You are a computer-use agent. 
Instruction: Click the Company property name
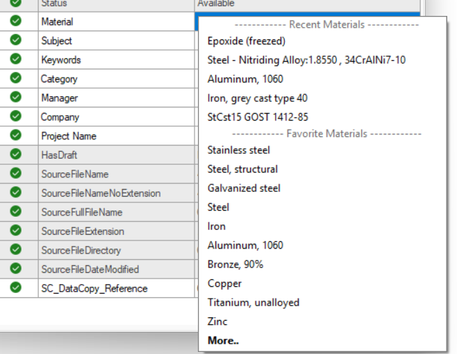pyautogui.click(x=60, y=117)
